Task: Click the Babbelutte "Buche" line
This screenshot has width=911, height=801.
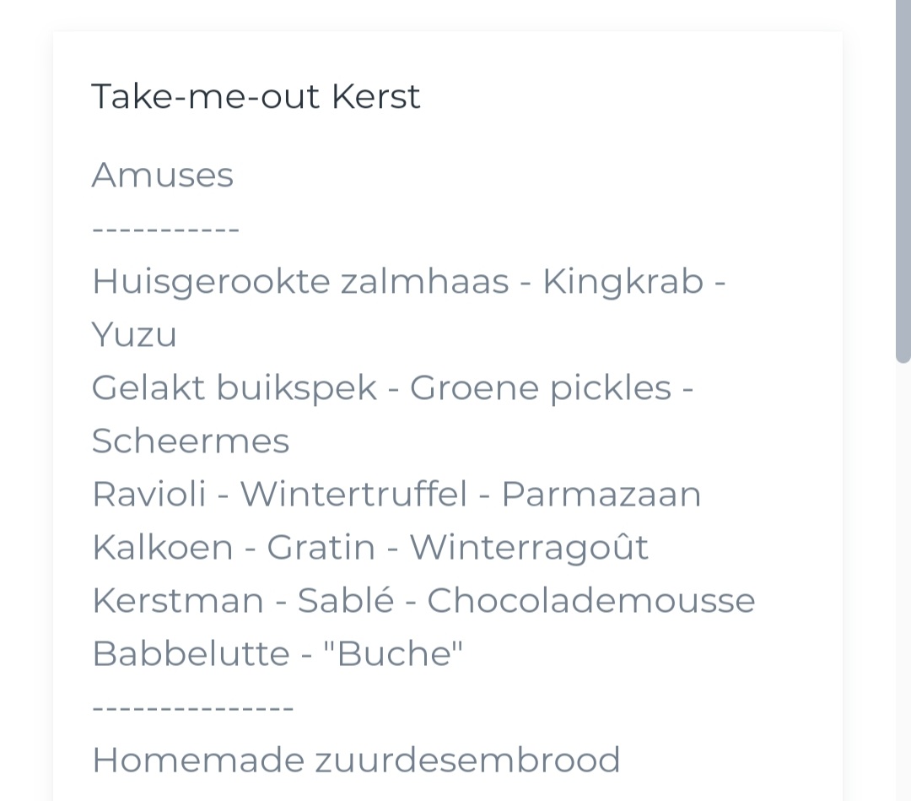Action: 278,653
